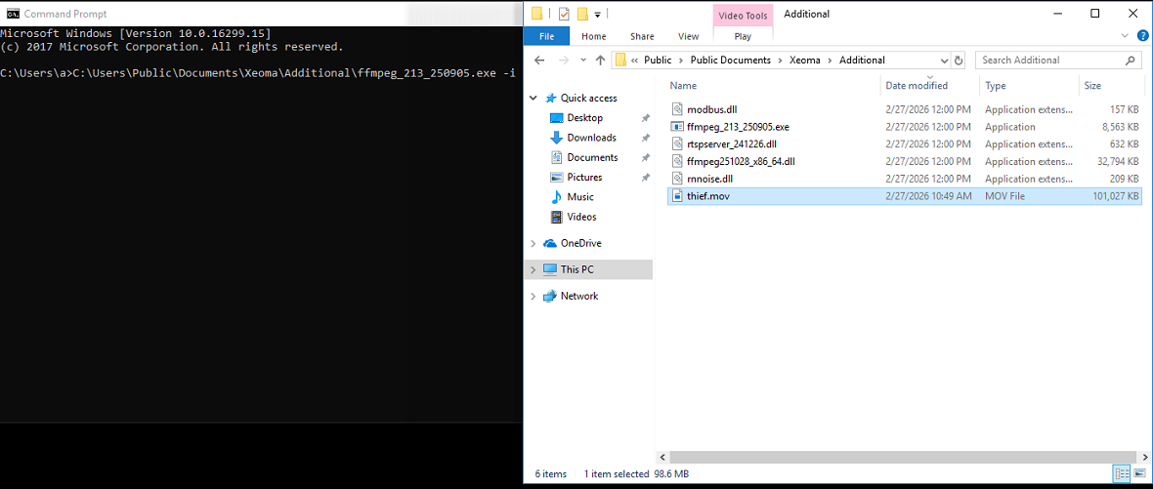
Task: Switch to the Home ribbon tab
Action: point(593,36)
